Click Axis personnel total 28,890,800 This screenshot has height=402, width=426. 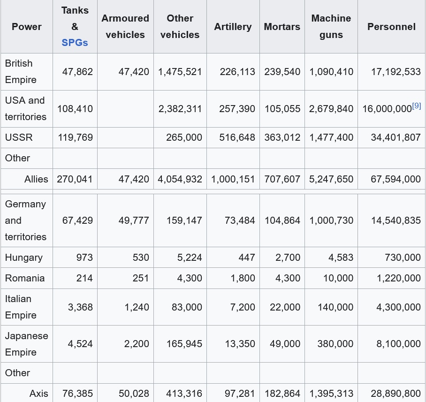tap(396, 394)
